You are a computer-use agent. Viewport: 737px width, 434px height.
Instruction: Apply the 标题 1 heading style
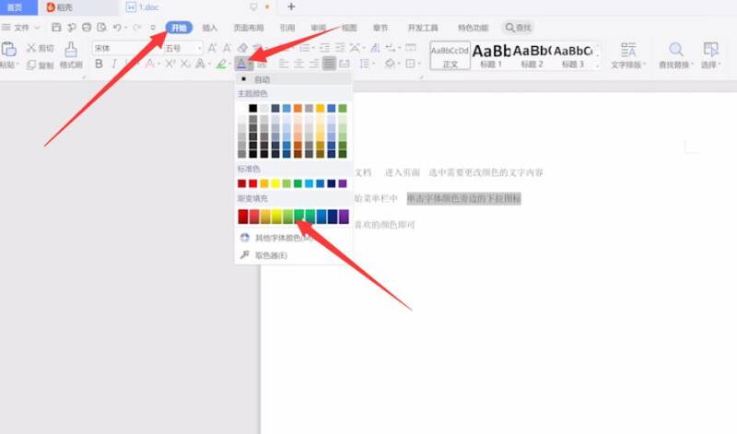491,55
